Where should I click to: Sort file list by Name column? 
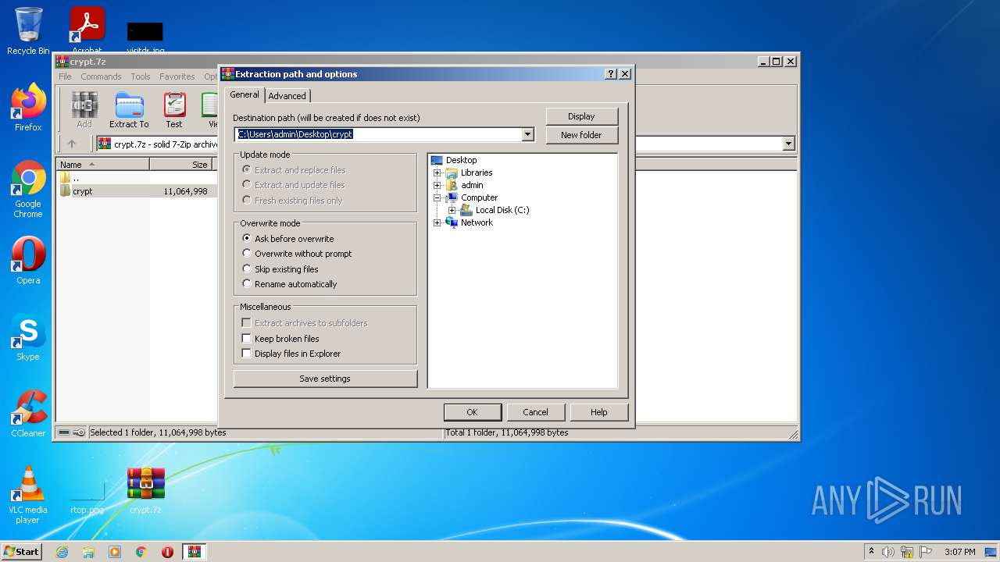(x=103, y=165)
